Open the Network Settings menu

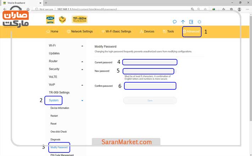click(80, 31)
